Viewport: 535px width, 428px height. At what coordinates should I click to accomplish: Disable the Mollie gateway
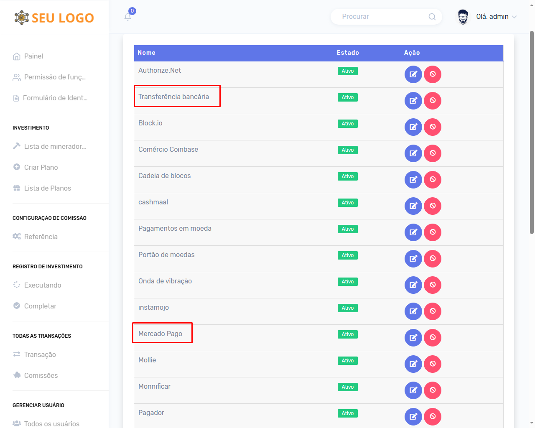click(x=433, y=364)
